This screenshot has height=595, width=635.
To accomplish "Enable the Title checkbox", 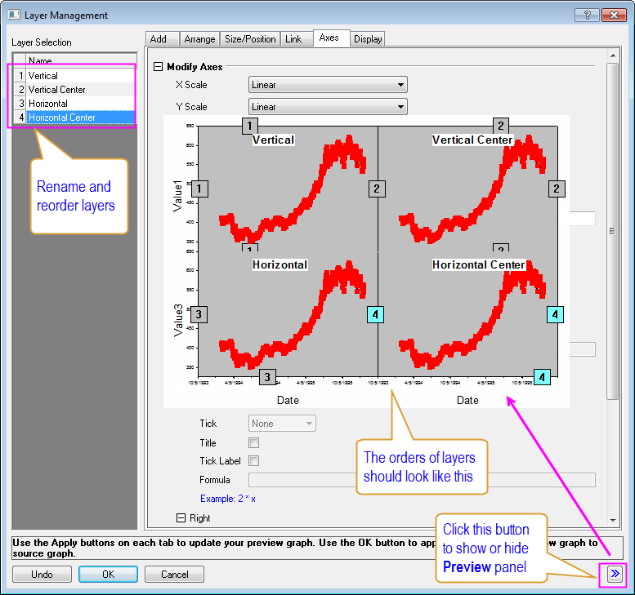I will (253, 442).
